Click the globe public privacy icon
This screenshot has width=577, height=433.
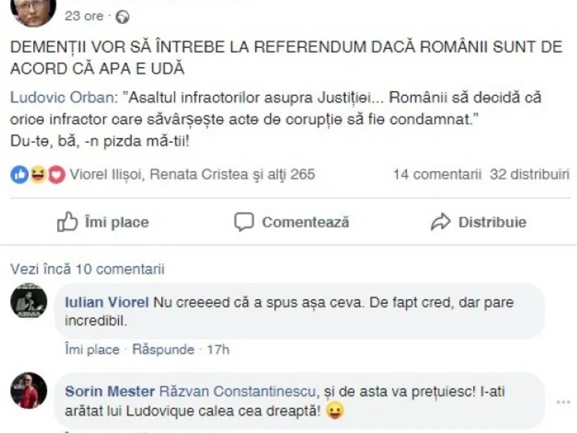point(123,17)
